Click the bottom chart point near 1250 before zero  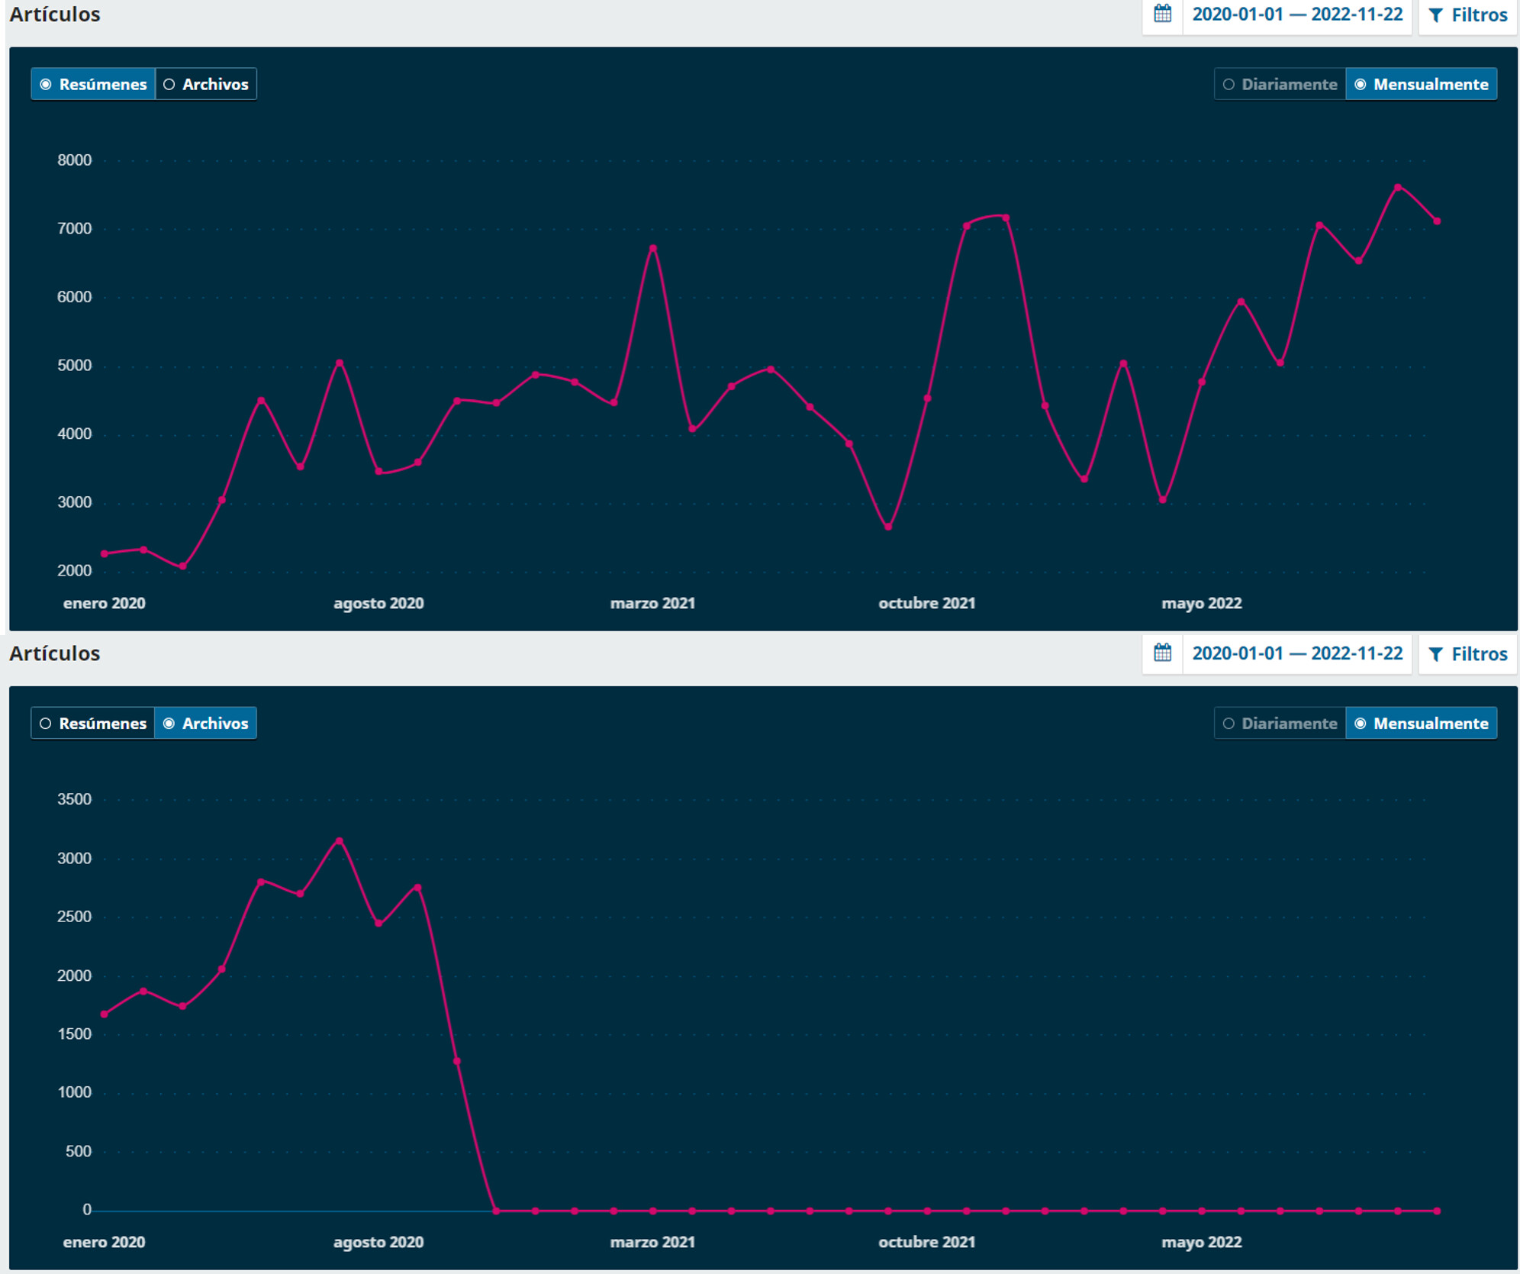[x=457, y=1061]
